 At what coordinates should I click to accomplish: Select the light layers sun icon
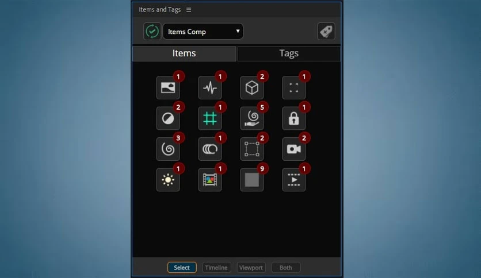(168, 180)
